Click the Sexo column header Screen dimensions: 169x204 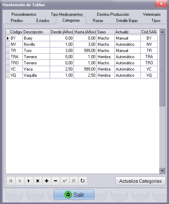click(x=106, y=32)
